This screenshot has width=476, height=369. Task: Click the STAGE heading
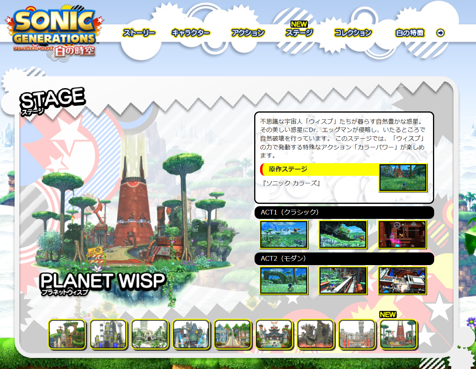pos(52,101)
